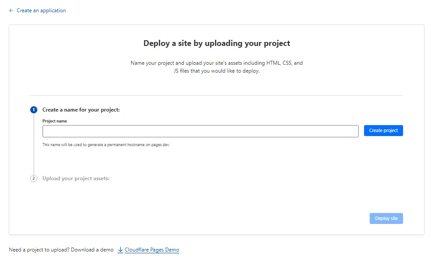Go back via Create an application link
The image size is (432, 269).
click(x=41, y=10)
